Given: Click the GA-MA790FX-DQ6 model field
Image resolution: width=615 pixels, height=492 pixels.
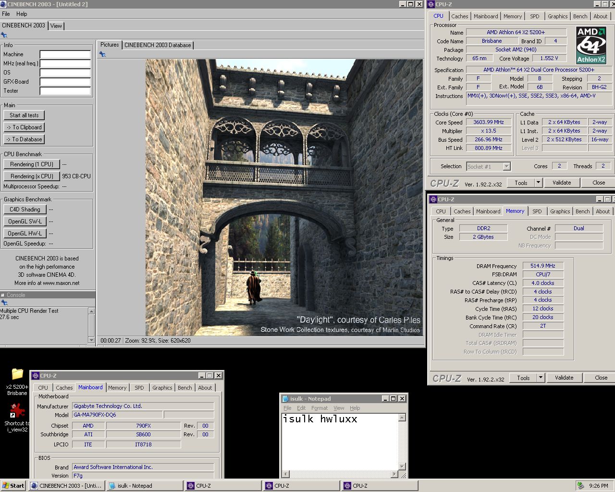Looking at the screenshot, I should [x=117, y=415].
